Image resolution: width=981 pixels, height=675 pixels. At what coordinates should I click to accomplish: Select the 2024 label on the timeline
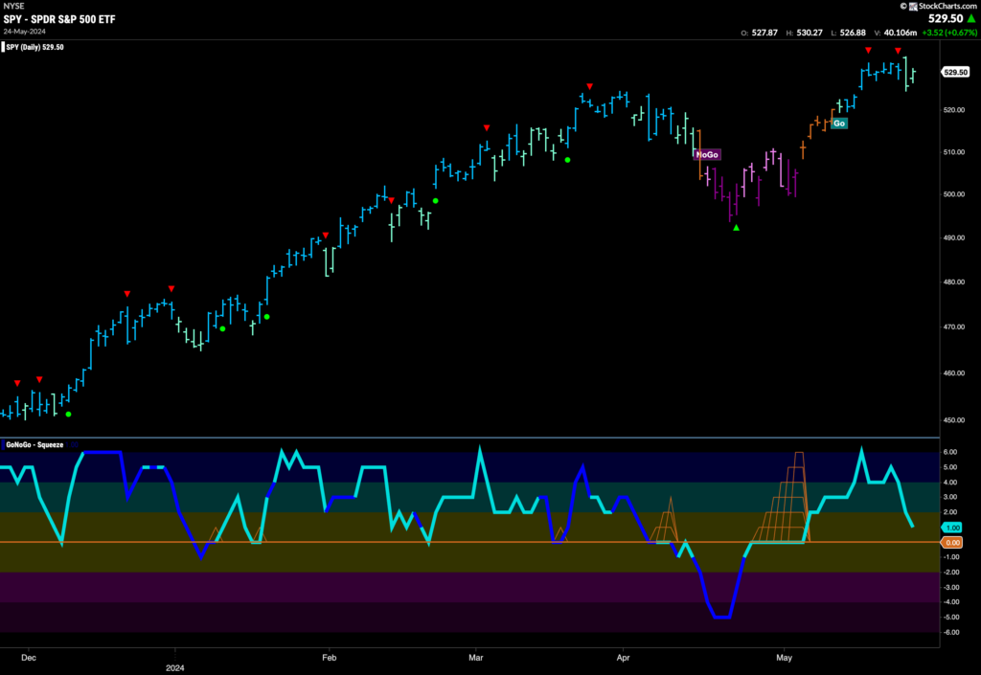(x=175, y=665)
